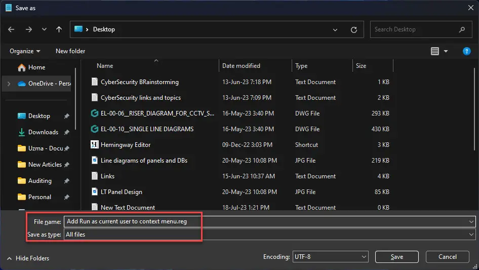Select CyberSecurity BRainstorming text file
Image resolution: width=479 pixels, height=270 pixels.
140,82
